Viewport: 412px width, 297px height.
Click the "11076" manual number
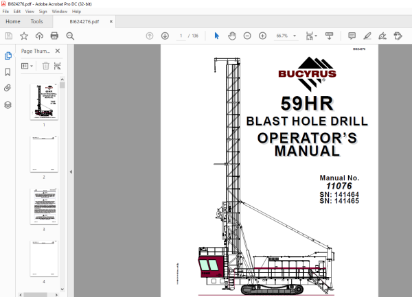339,186
